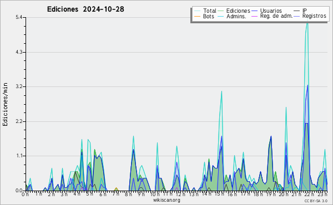Screen dimensions: 333x205
Task: Click the small orange Bots bump at 7 h
Action: click(116, 188)
